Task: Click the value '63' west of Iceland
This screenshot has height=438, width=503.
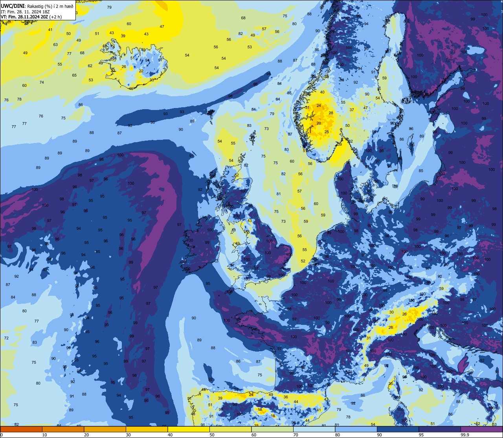Action: 55,45
